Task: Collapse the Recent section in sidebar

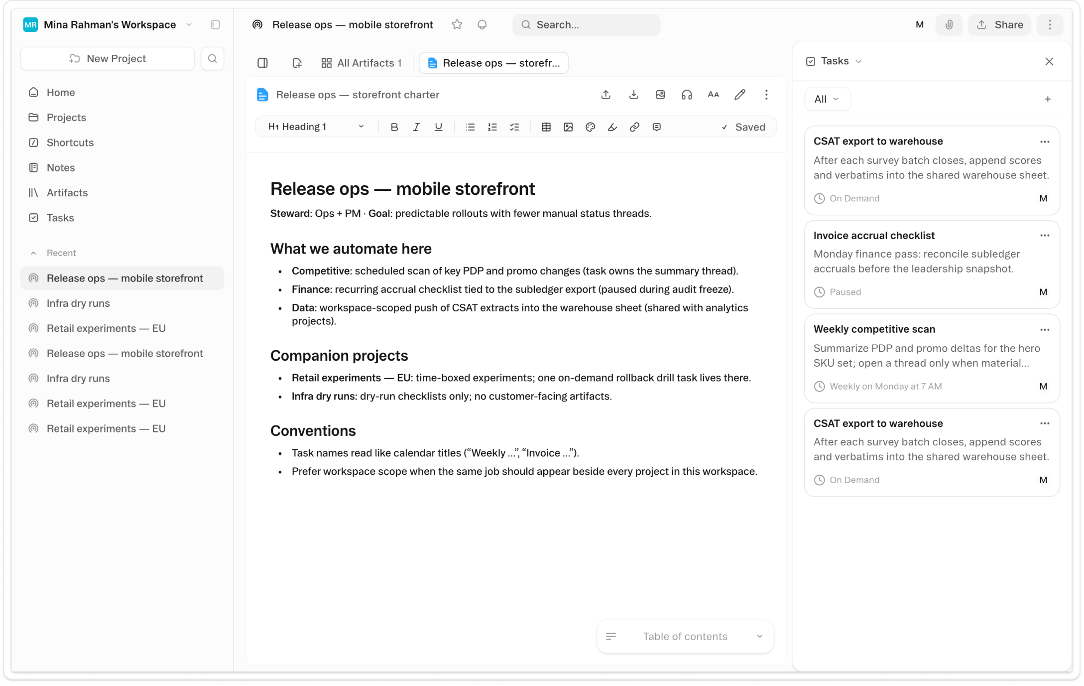Action: (x=33, y=253)
